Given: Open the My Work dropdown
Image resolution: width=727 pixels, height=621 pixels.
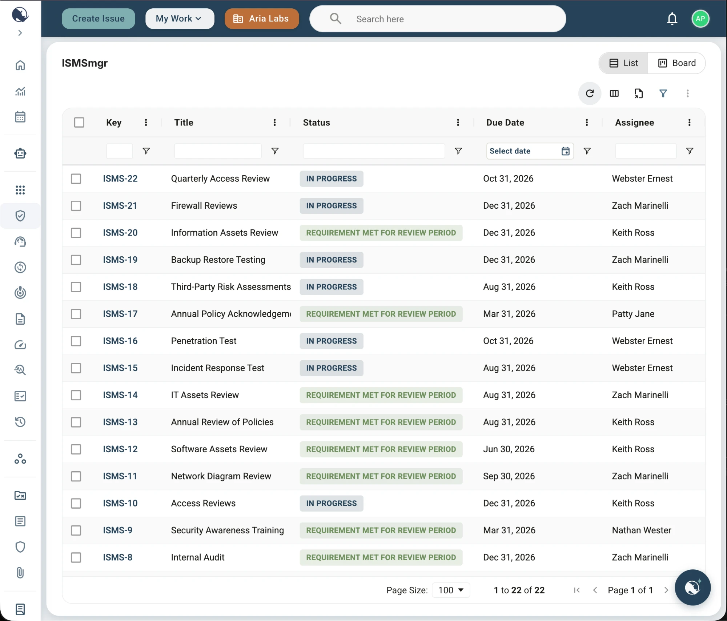Looking at the screenshot, I should 180,19.
